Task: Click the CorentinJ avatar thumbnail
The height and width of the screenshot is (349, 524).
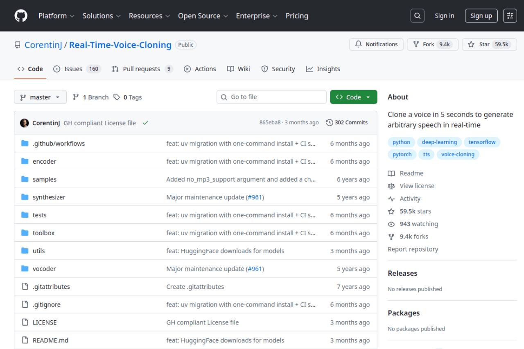Action: coord(25,123)
